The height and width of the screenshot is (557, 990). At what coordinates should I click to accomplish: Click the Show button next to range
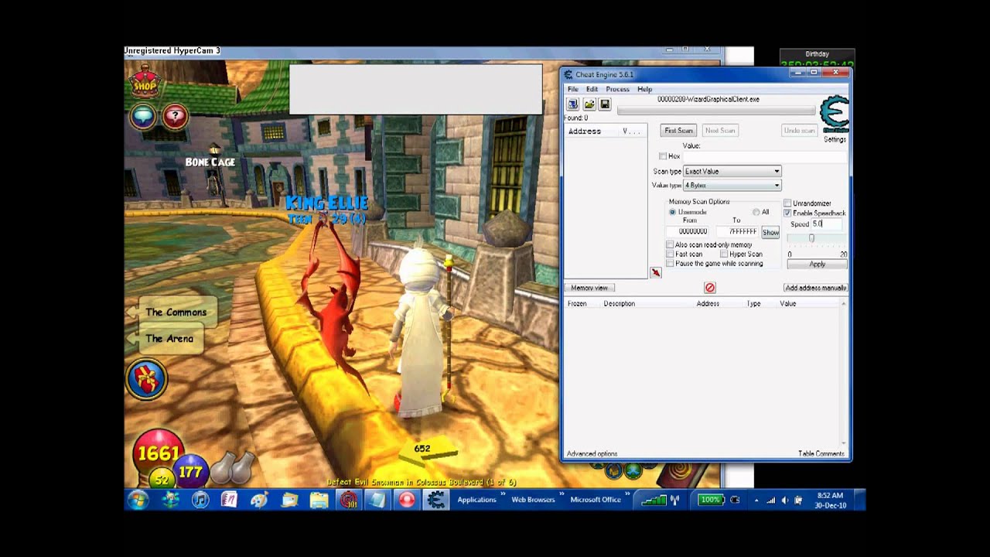point(770,232)
